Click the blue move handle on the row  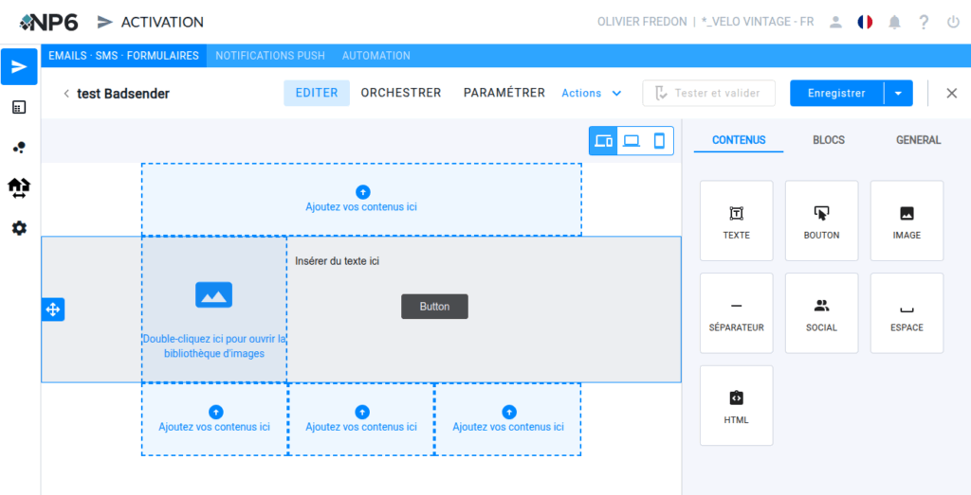[x=53, y=309]
